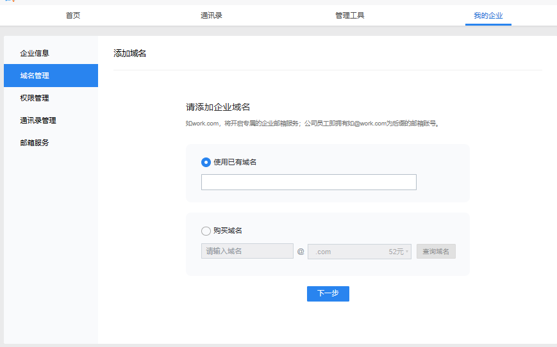Go to 通讯录管理 in the sidebar

coord(38,120)
